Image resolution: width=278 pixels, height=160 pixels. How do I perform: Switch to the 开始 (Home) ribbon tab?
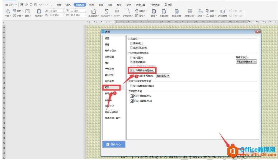[59, 5]
